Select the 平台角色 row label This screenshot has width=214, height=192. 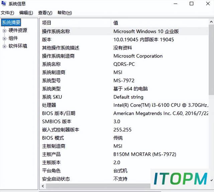[51, 171]
